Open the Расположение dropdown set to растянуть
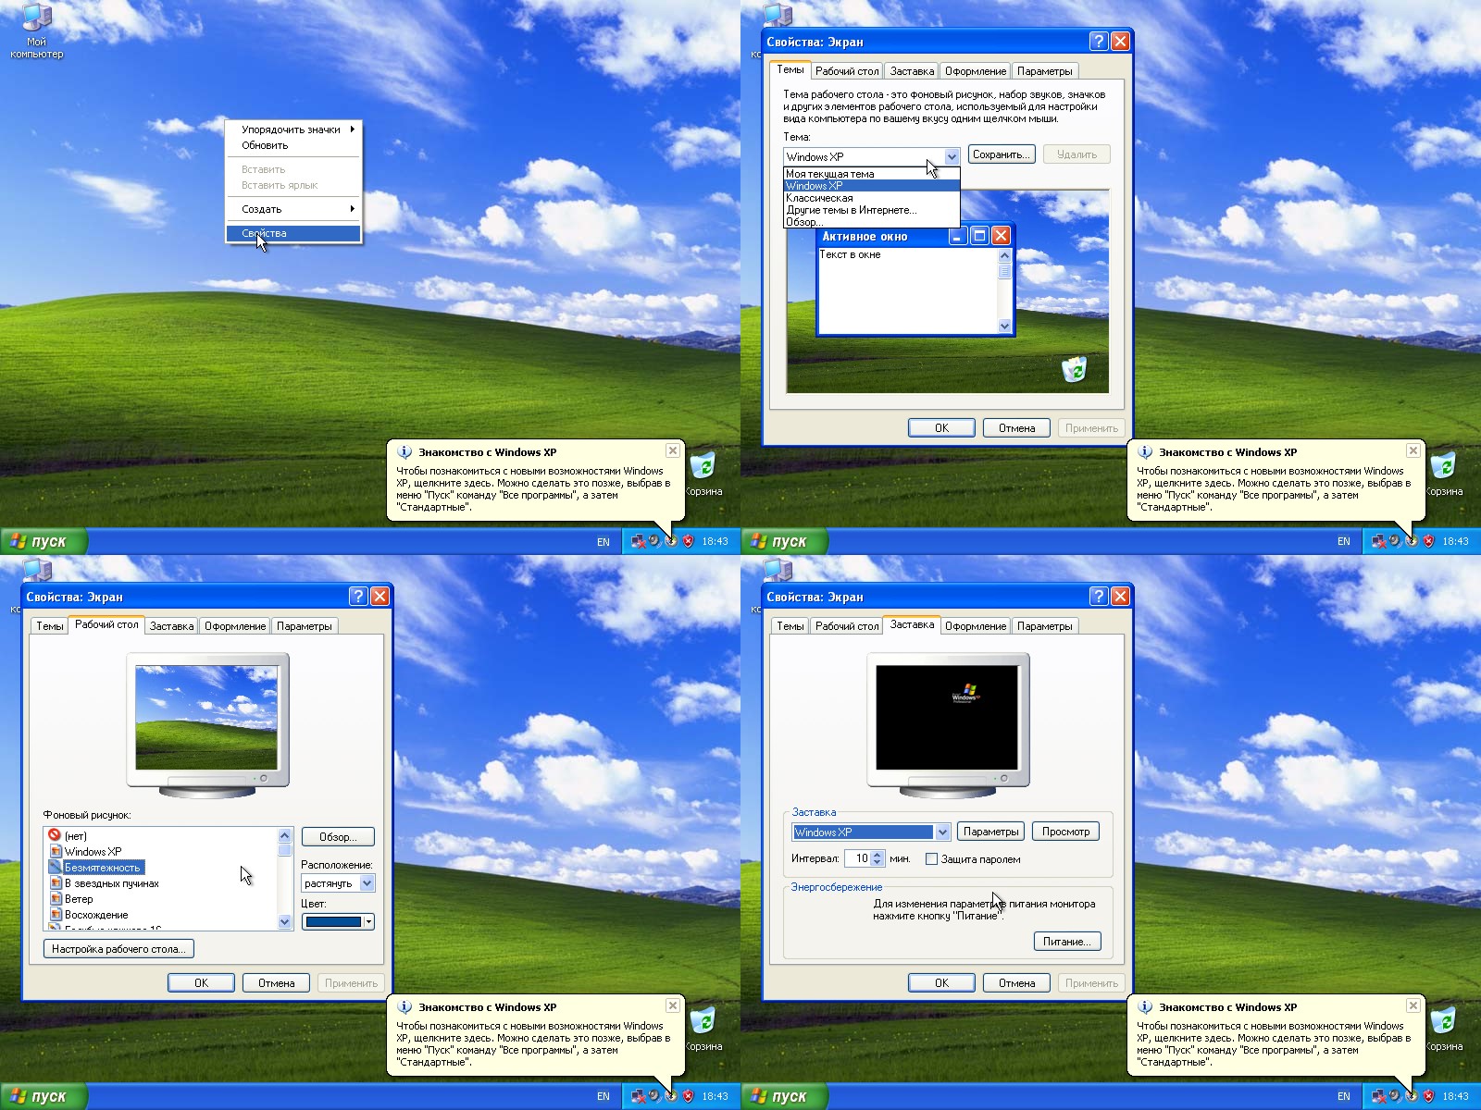The height and width of the screenshot is (1110, 1481). 367,883
